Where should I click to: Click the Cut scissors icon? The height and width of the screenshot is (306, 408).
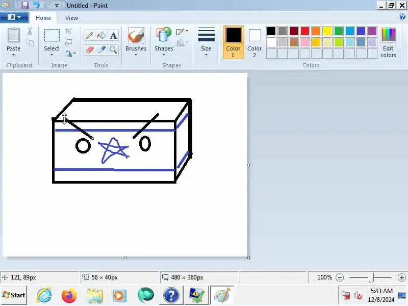(x=30, y=31)
